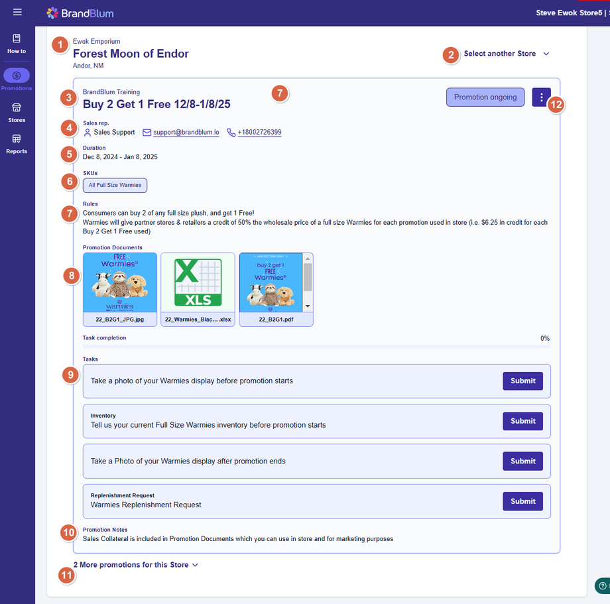
Task: Click the Promotion ongoing status button
Action: (485, 97)
